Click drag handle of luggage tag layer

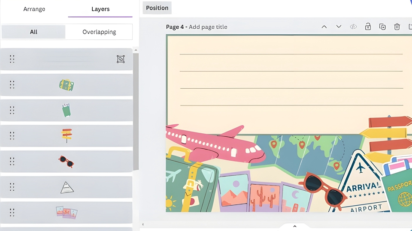pos(12,110)
